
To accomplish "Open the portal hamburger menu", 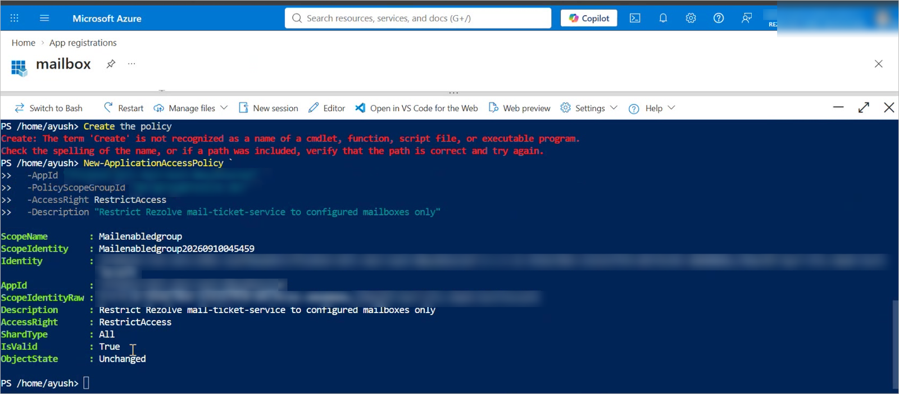I will (x=44, y=18).
